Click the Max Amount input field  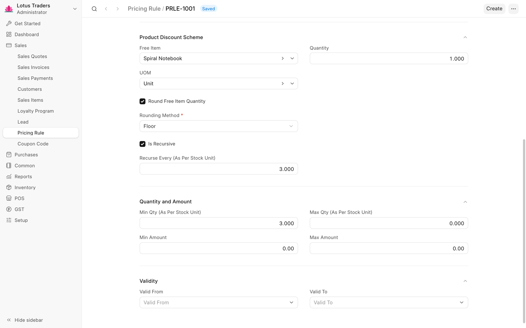[389, 248]
